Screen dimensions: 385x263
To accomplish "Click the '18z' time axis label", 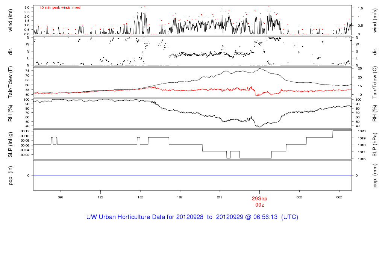I will tap(180, 197).
